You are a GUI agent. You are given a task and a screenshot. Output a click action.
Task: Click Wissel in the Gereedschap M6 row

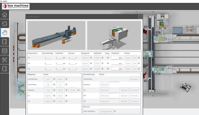(x=124, y=101)
